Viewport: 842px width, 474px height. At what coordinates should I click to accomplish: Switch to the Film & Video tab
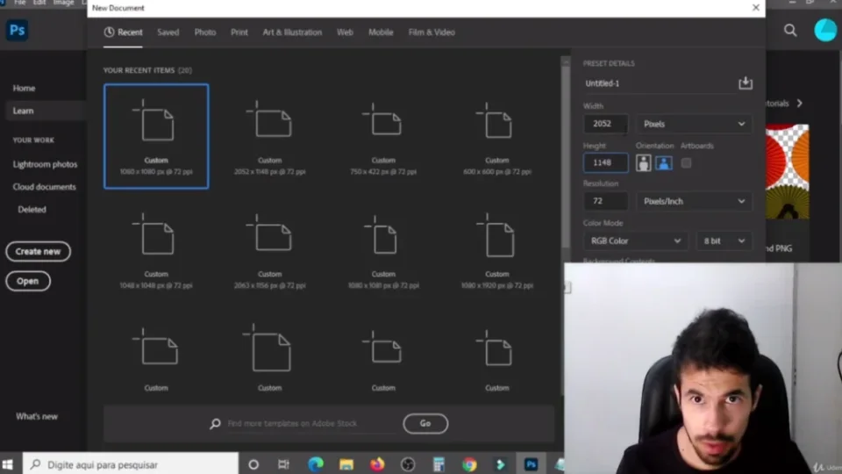tap(432, 32)
